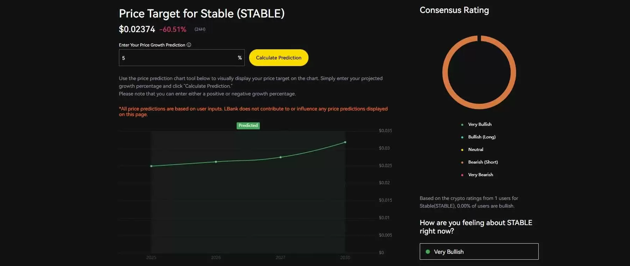
Task: Select the 2030 data point on the prediction line
Action: (x=345, y=142)
